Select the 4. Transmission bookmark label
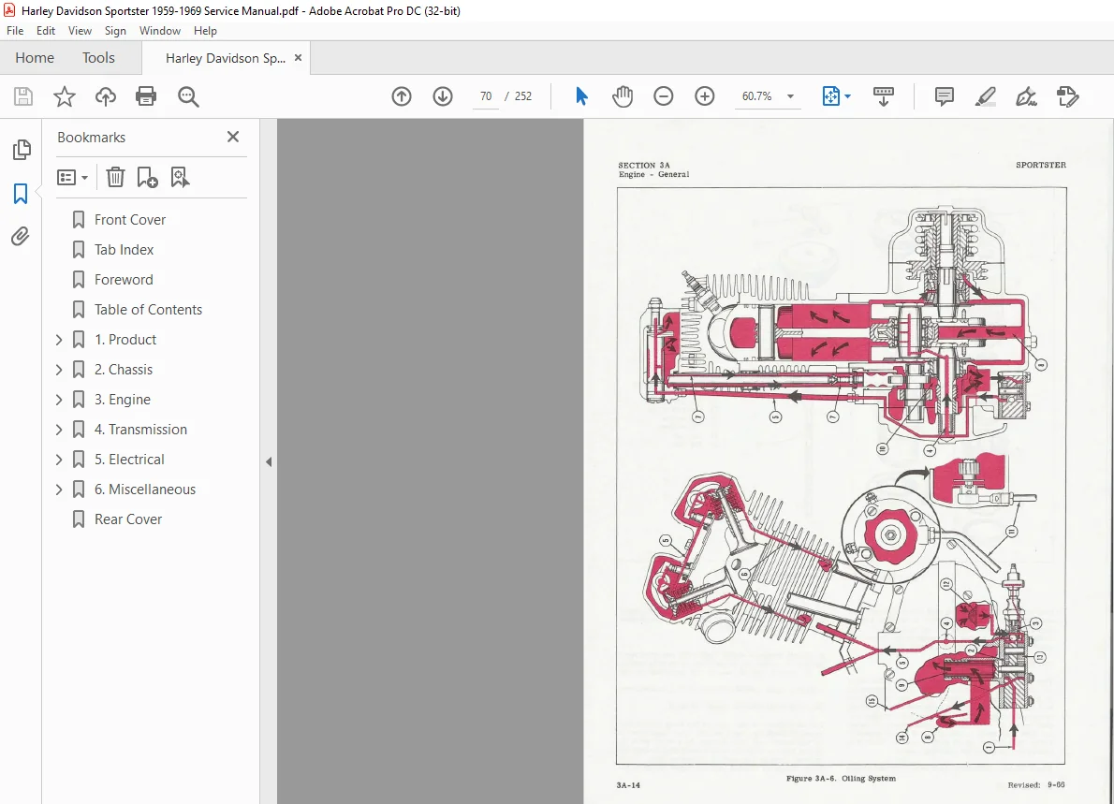Viewport: 1114px width, 804px height. pos(140,429)
